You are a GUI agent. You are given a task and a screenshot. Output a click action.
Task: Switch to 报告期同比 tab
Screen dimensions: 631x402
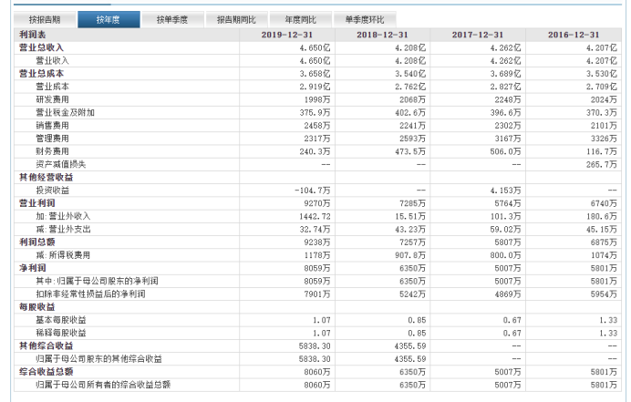tap(236, 19)
